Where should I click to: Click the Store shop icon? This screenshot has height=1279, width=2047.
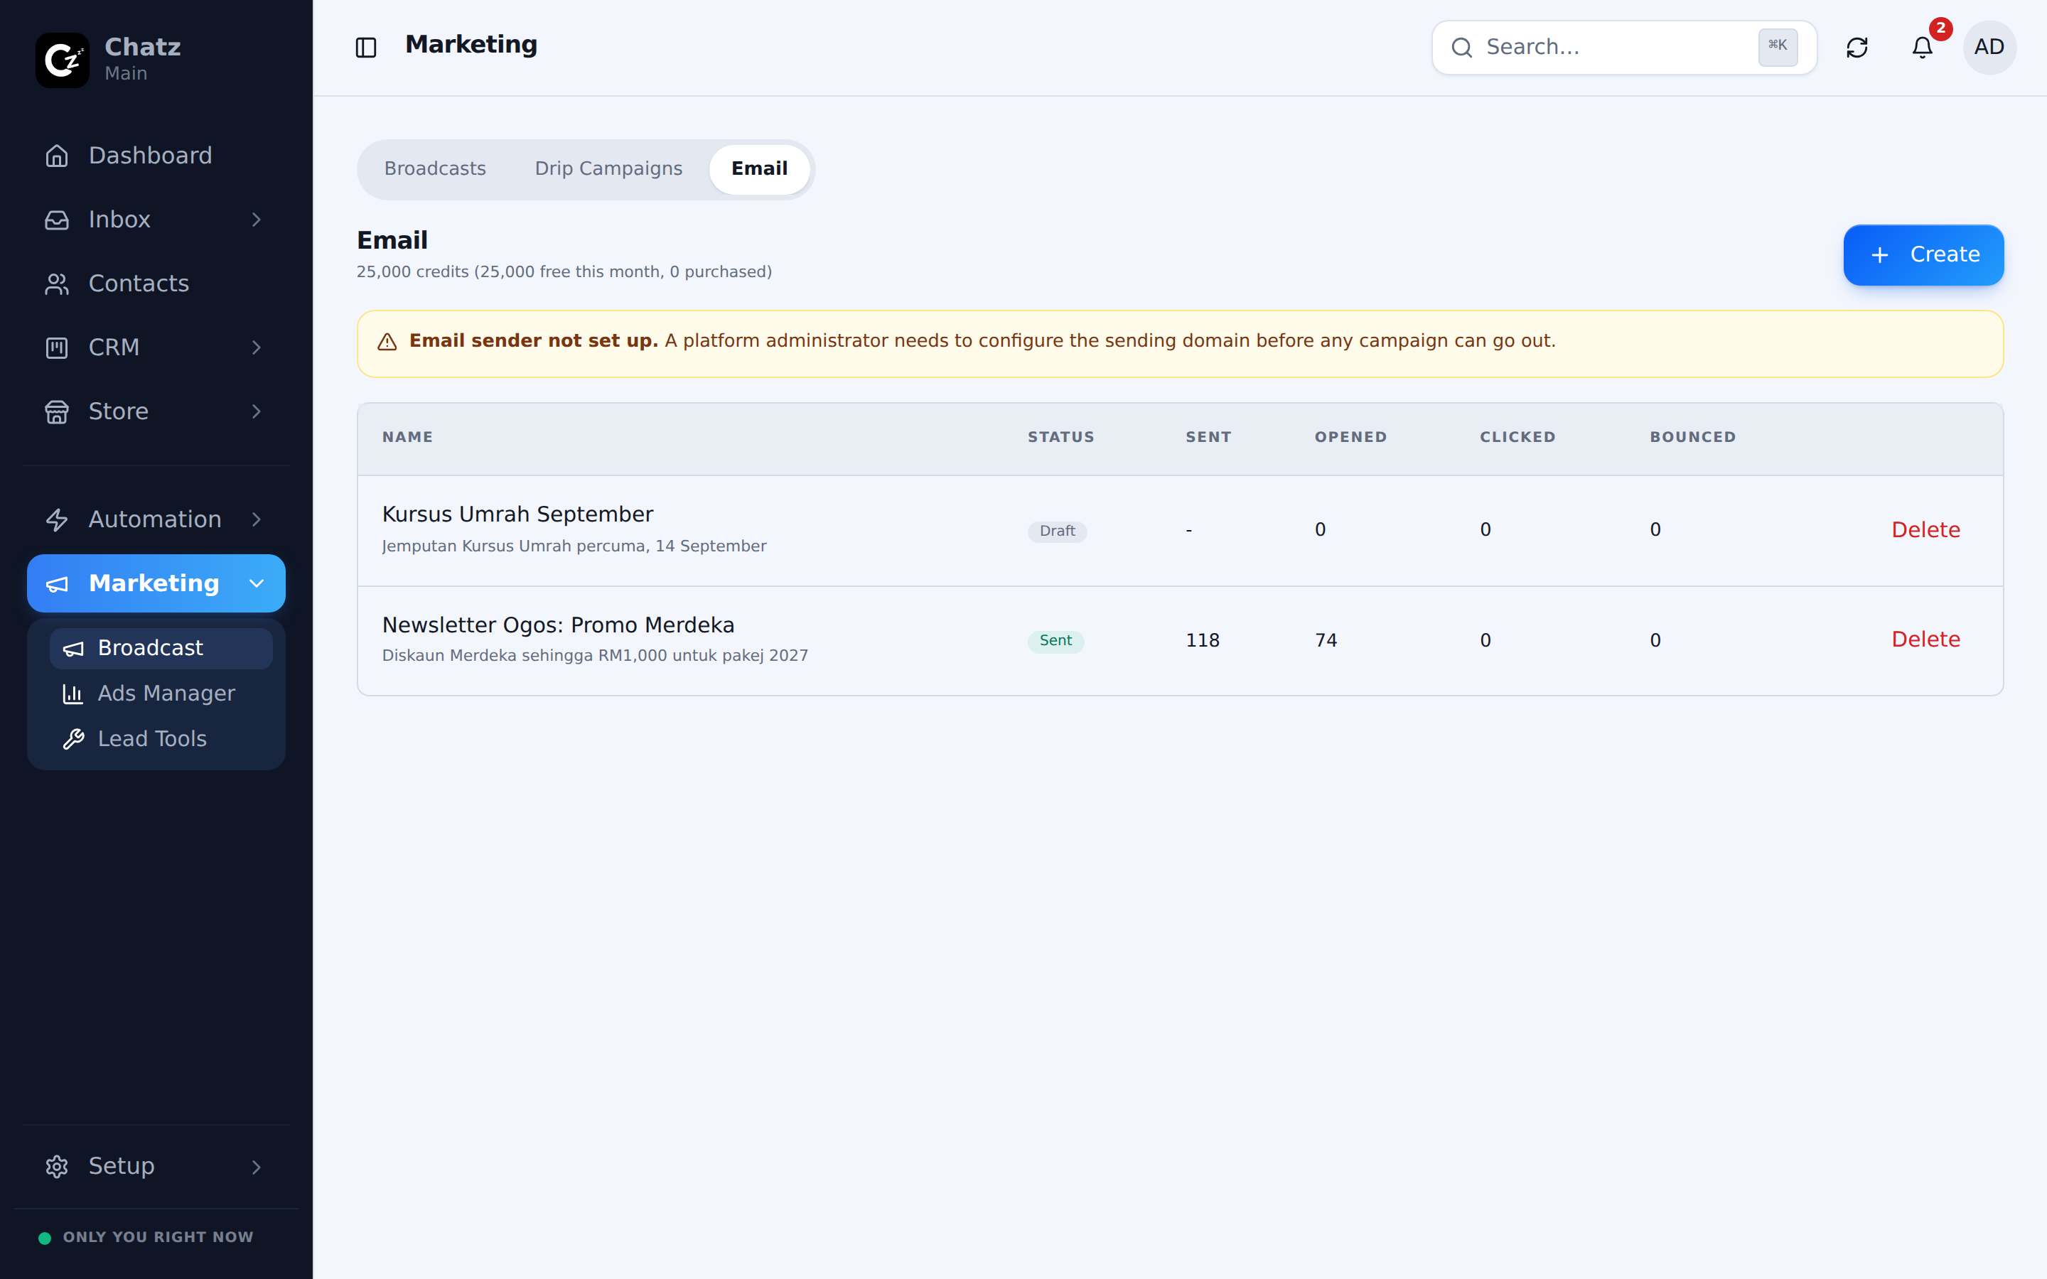click(x=57, y=411)
